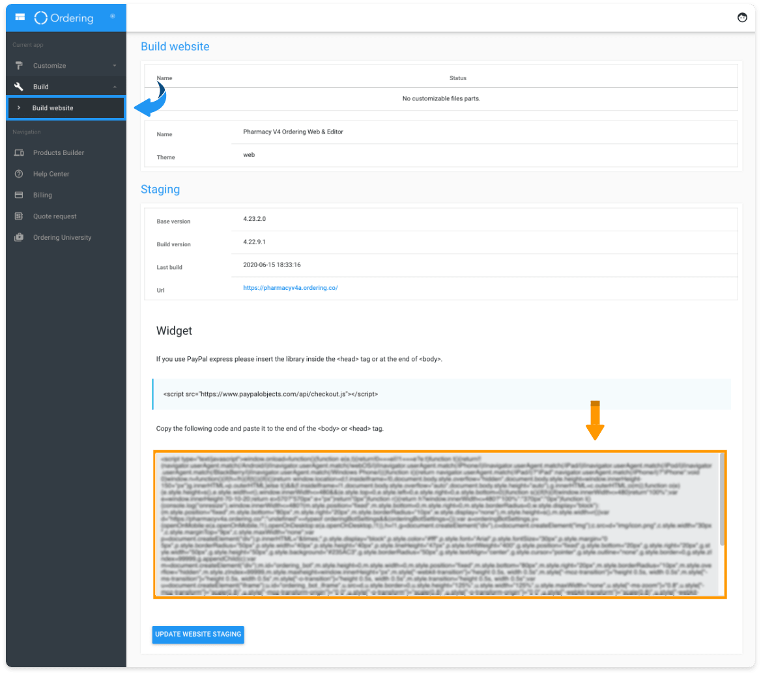Click the Last build label
Image resolution: width=761 pixels, height=675 pixels.
[169, 267]
